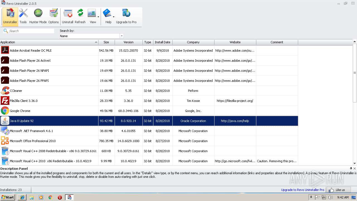The height and width of the screenshot is (201, 357).
Task: Click the taskbar volume speaker icon
Action: coord(331,197)
